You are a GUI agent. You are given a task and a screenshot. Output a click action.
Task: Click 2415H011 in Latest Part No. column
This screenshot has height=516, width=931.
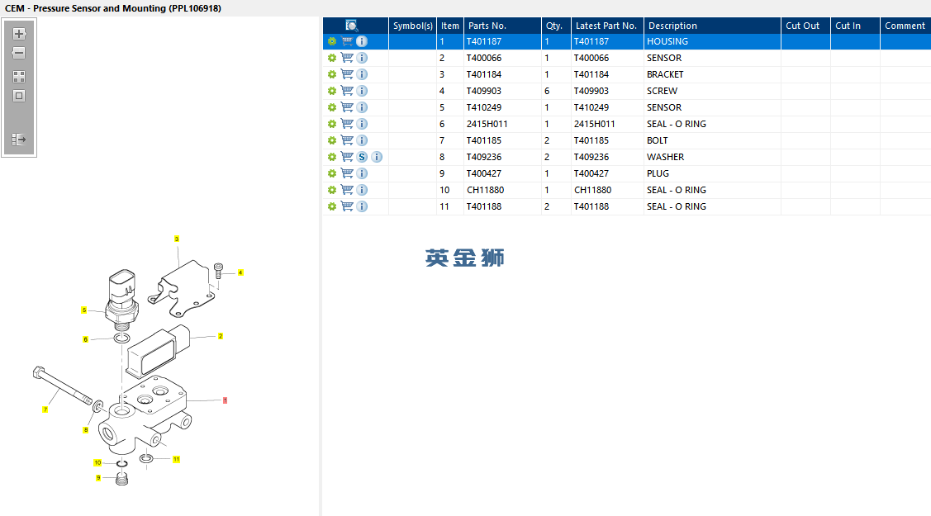point(594,124)
